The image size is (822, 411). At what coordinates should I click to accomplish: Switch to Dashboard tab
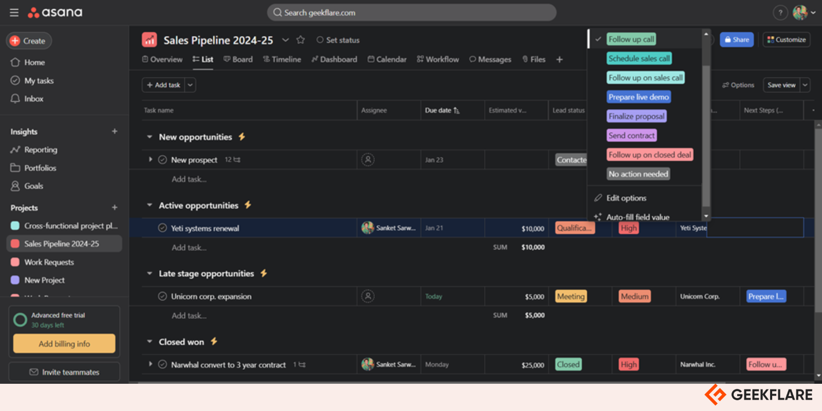click(334, 60)
